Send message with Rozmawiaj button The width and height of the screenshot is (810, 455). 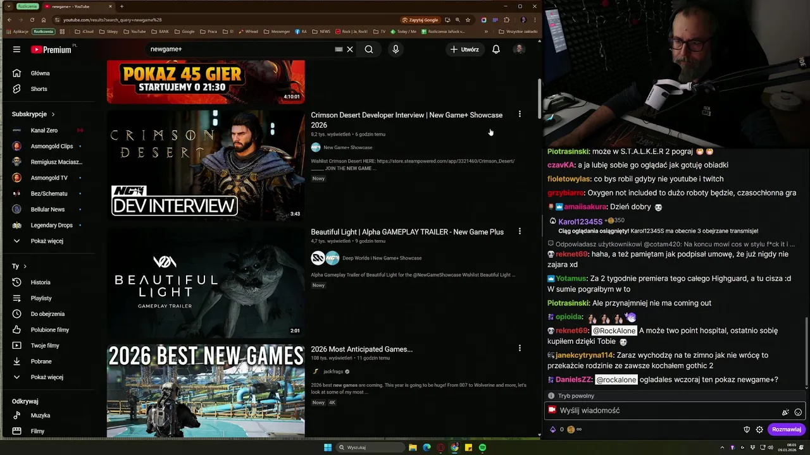787,430
